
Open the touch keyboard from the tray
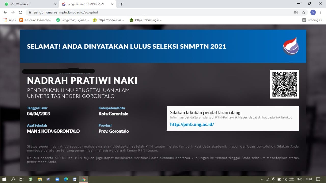(x=292, y=179)
